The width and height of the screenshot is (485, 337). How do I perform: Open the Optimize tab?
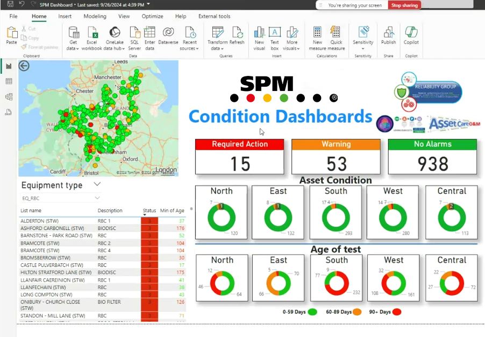(152, 16)
